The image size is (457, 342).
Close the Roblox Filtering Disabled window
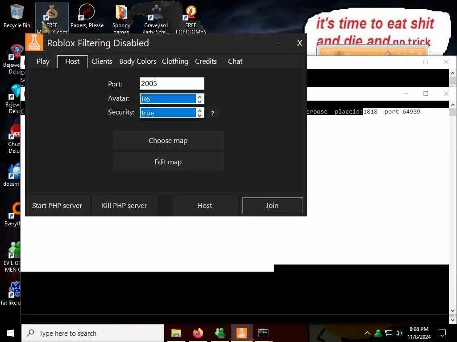pyautogui.click(x=299, y=43)
